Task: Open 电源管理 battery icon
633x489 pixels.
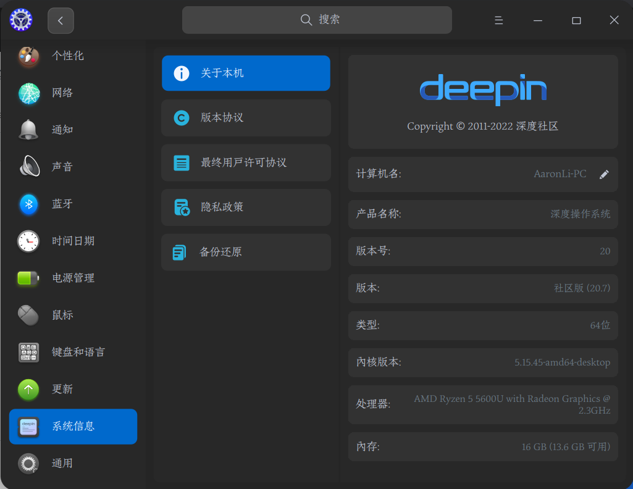Action: 28,278
